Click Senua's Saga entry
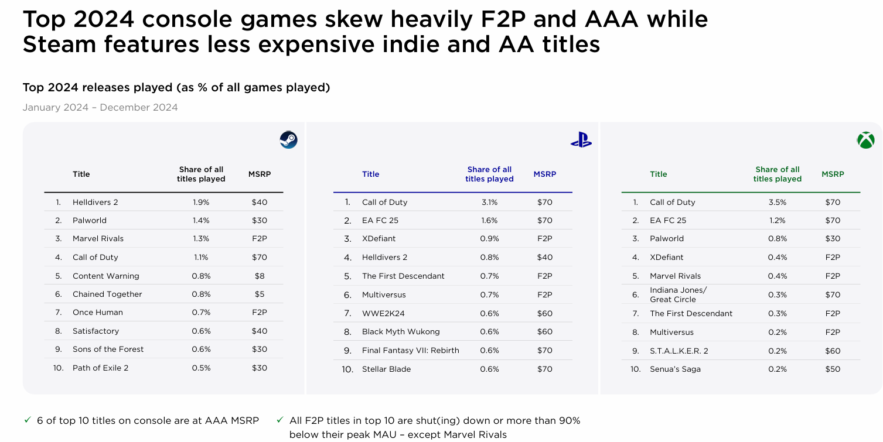The image size is (883, 442). coord(675,369)
